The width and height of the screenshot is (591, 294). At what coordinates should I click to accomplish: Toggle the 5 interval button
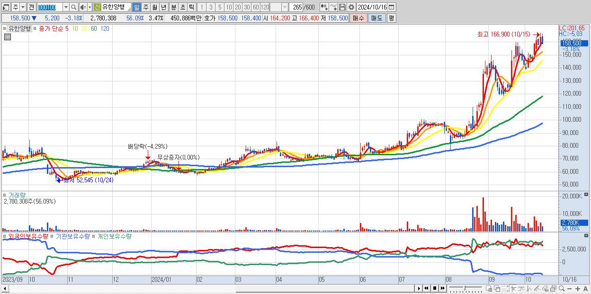point(220,7)
